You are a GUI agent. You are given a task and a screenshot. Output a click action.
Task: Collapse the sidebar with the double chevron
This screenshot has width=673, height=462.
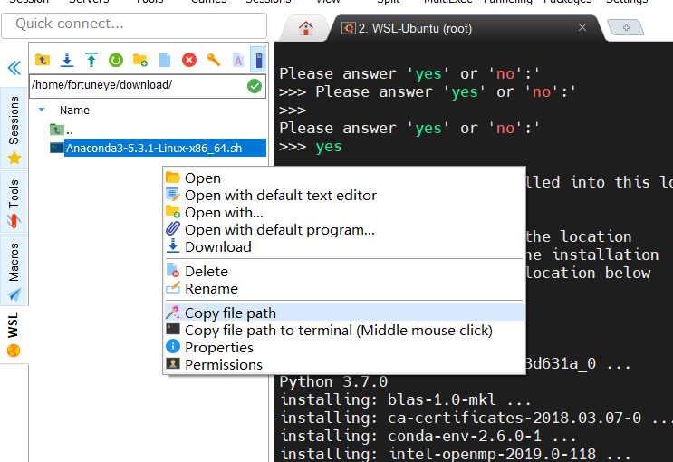(x=14, y=68)
